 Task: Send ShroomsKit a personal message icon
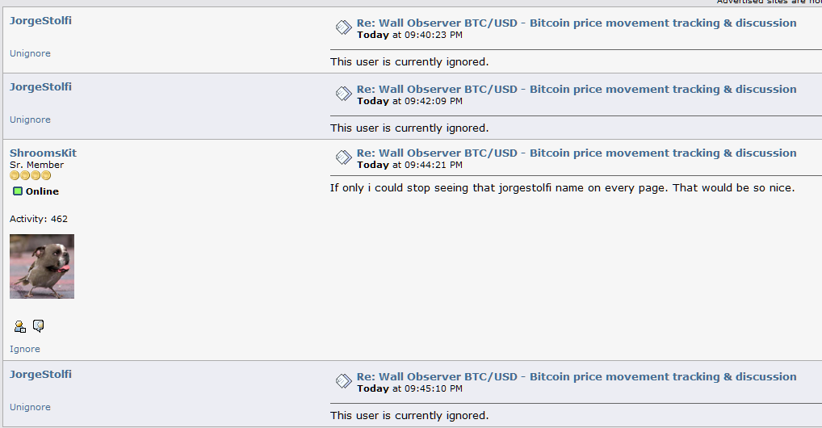(38, 326)
